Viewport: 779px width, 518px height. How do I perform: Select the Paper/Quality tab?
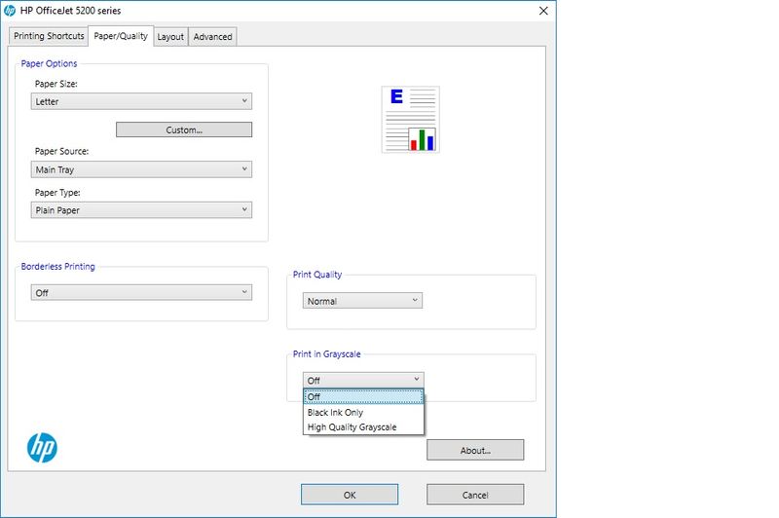coord(121,36)
